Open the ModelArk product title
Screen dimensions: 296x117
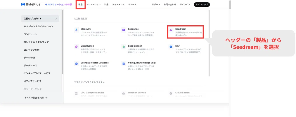coord(86,29)
